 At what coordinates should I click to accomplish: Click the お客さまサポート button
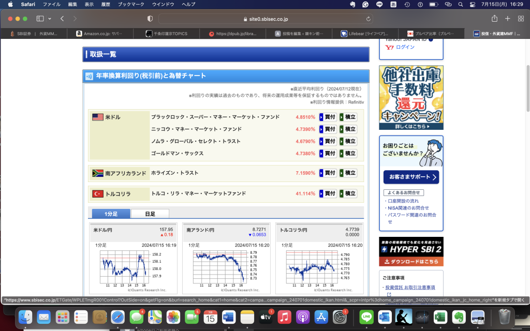[411, 177]
